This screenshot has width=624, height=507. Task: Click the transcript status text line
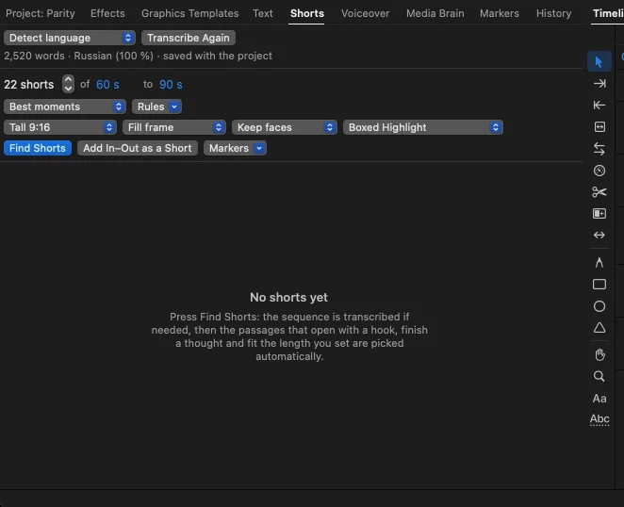click(139, 56)
